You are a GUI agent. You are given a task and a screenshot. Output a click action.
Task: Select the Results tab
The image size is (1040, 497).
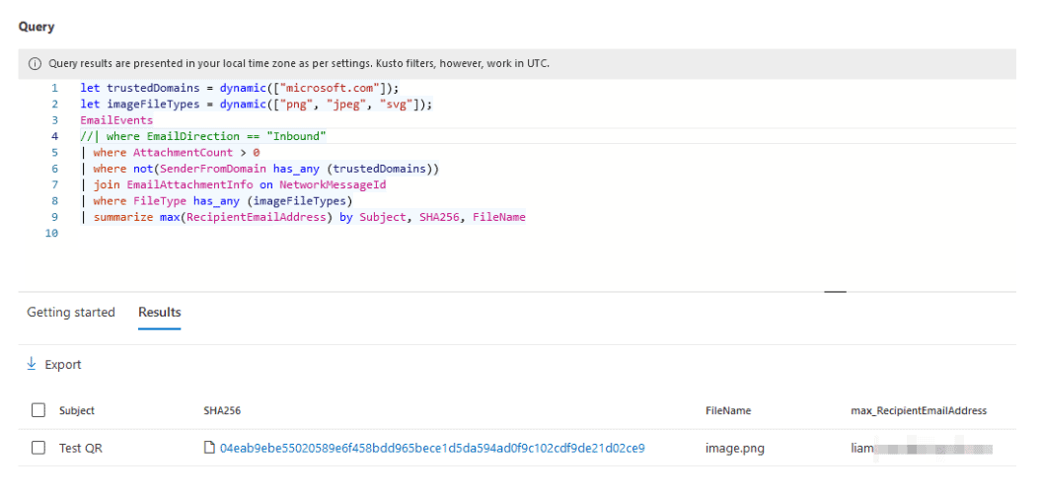click(x=160, y=313)
